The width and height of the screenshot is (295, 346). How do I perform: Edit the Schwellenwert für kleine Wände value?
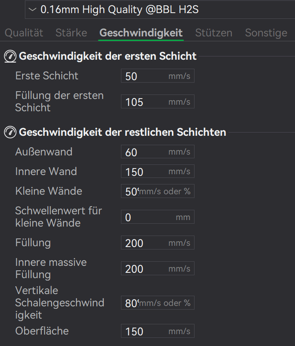pos(143,217)
